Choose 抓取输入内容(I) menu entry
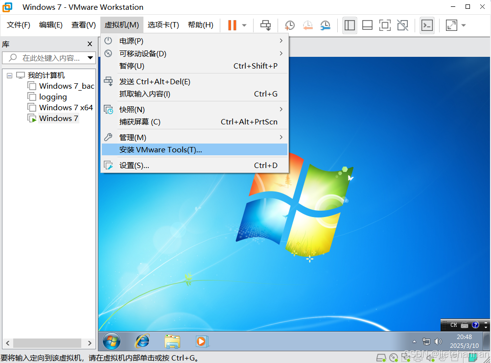This screenshot has height=363, width=491. pos(194,94)
